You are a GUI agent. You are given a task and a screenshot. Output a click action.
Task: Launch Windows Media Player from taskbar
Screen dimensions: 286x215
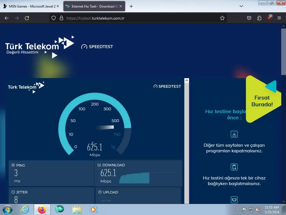pyautogui.click(x=94, y=209)
